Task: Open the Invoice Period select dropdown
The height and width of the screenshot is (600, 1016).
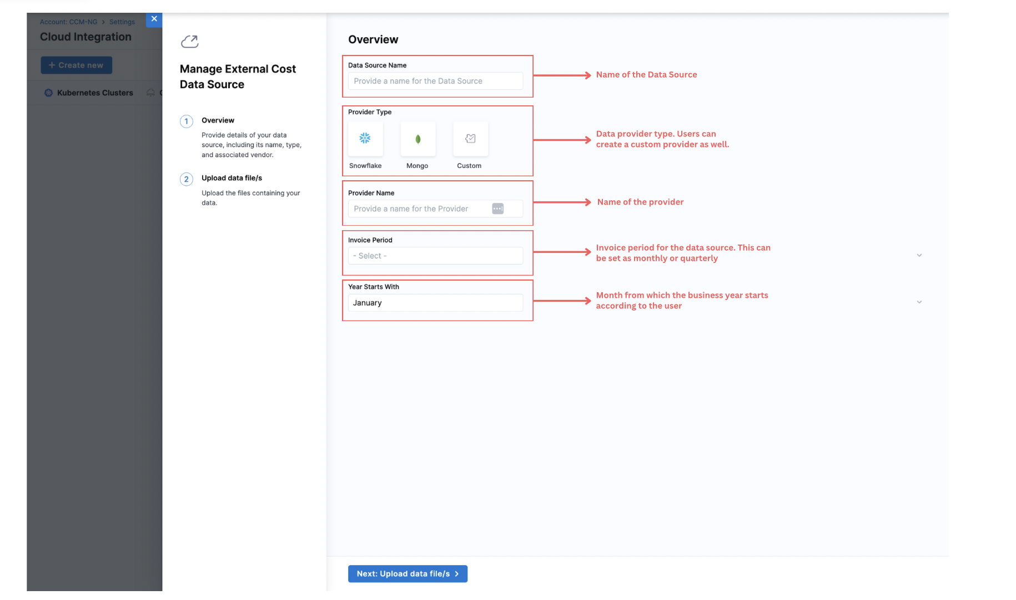Action: pos(435,256)
